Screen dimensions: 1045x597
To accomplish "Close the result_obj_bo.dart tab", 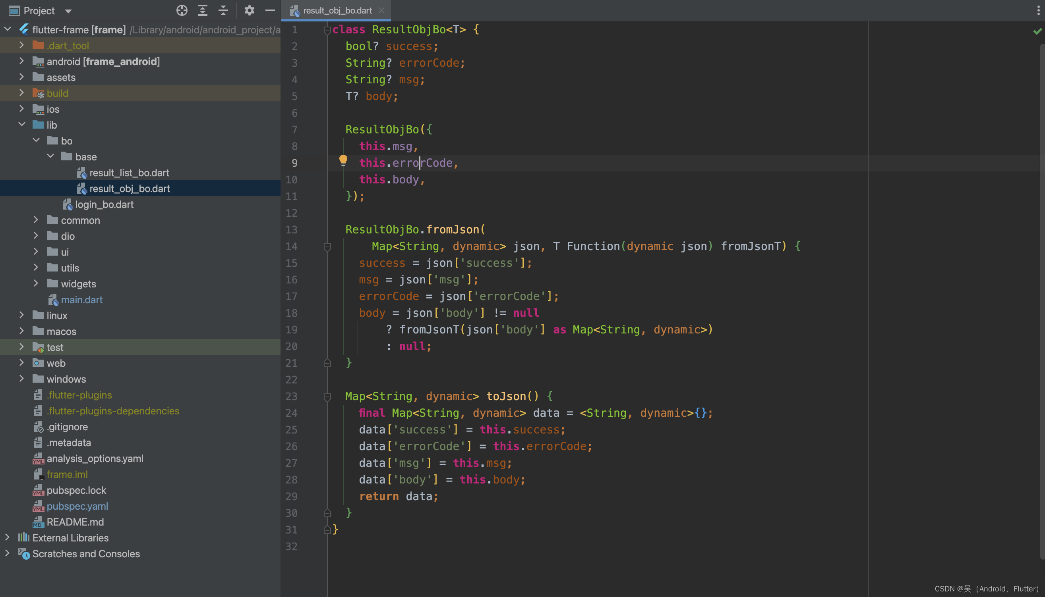I will point(381,11).
